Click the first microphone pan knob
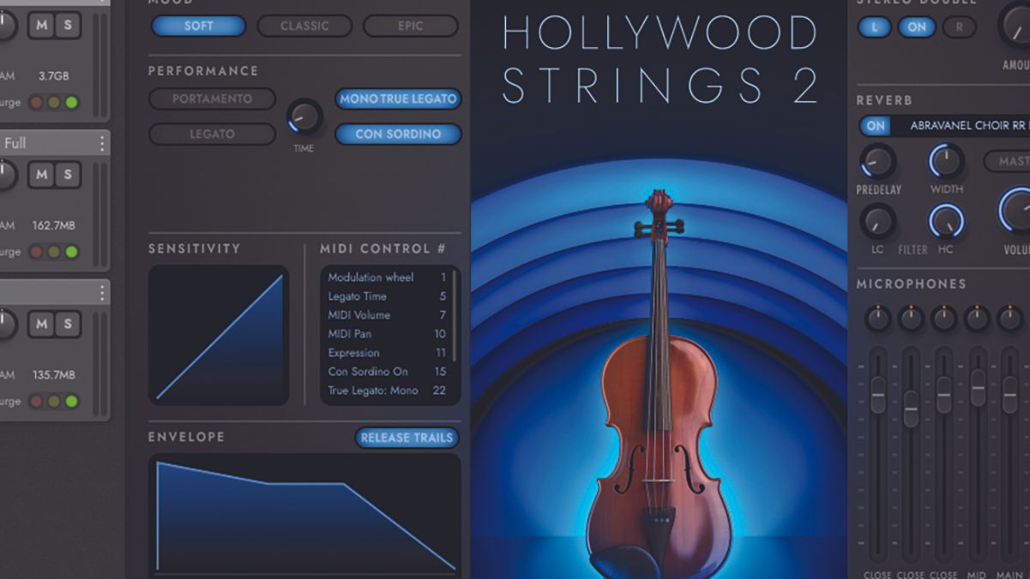Viewport: 1030px width, 579px height. coord(877,319)
